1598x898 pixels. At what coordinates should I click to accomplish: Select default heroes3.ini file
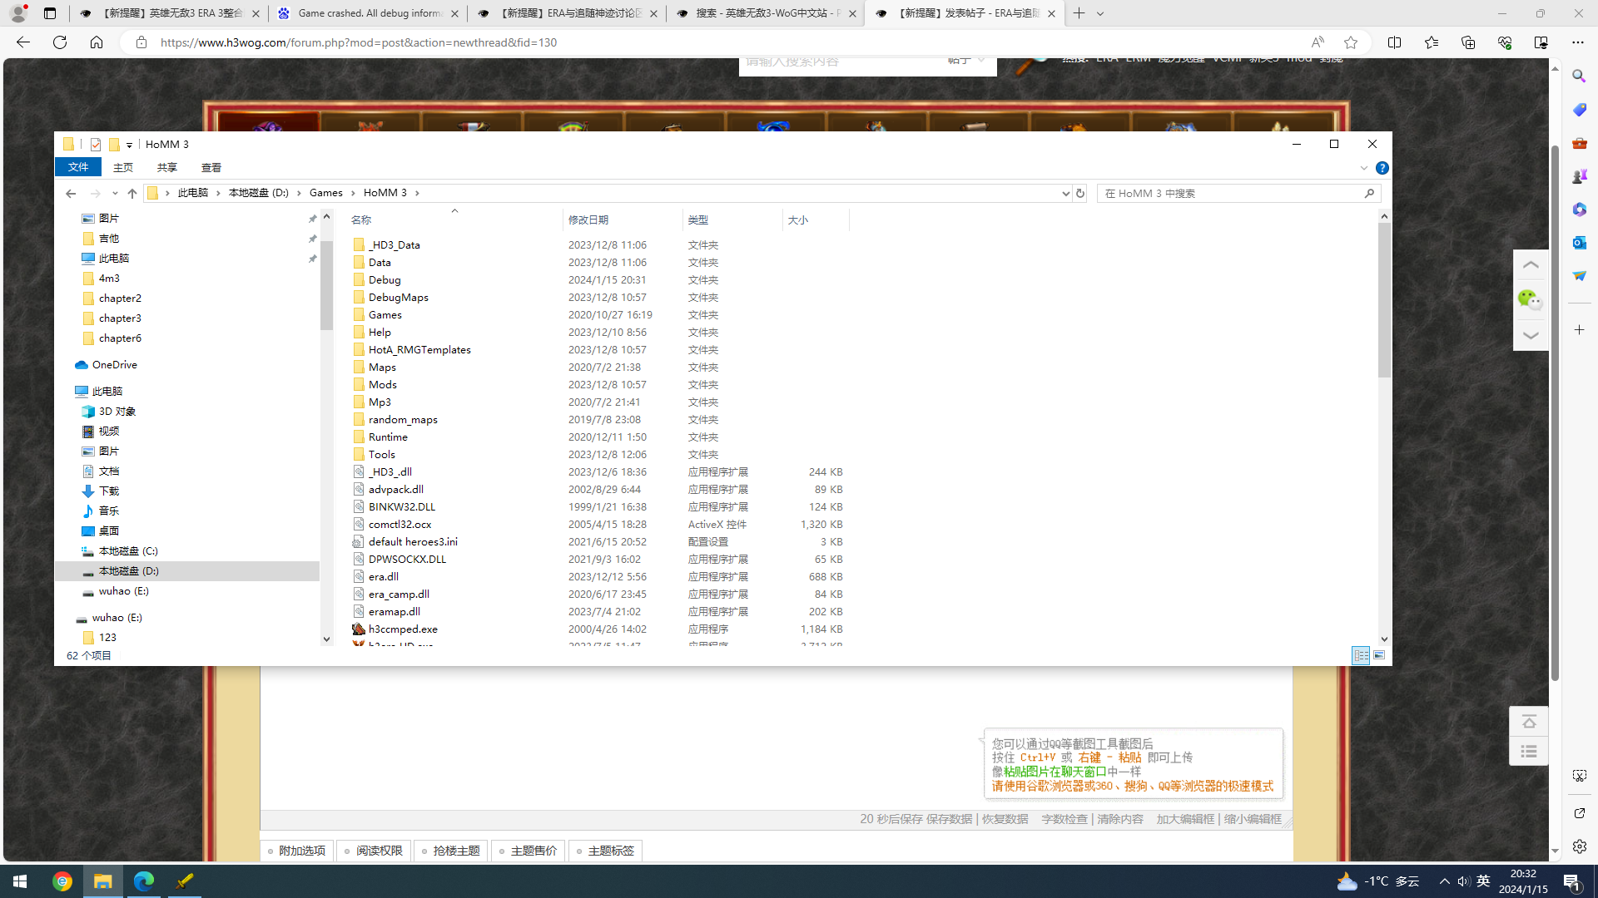(x=413, y=541)
